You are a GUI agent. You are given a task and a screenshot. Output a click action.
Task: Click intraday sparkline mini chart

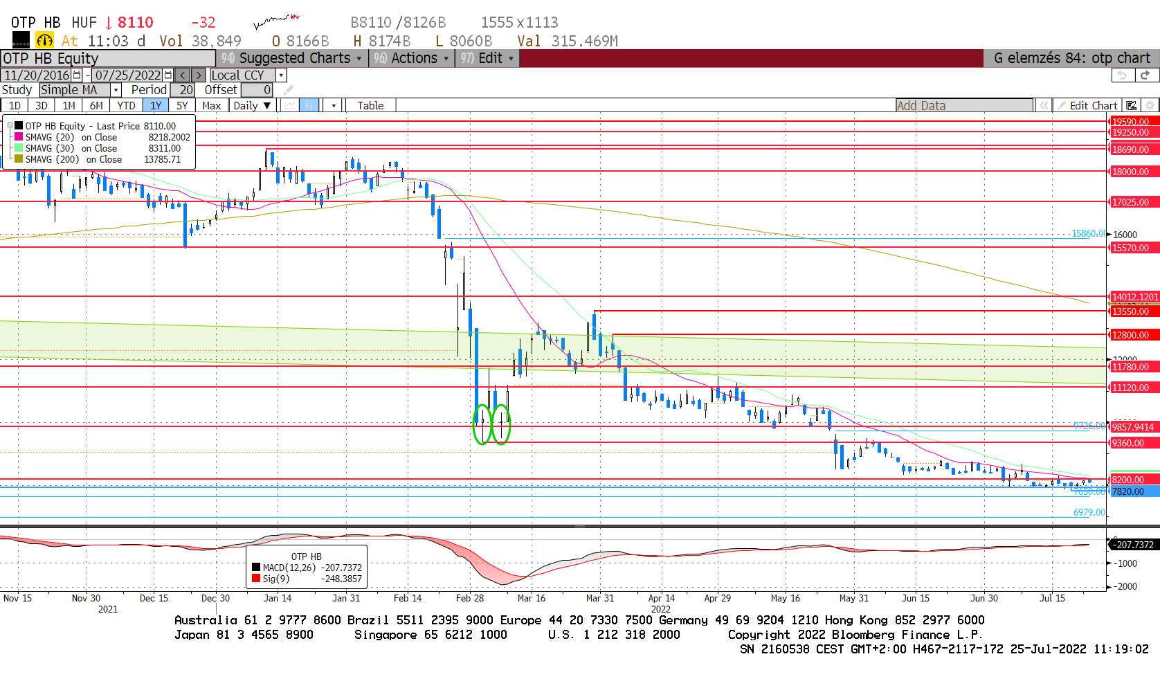pos(276,21)
